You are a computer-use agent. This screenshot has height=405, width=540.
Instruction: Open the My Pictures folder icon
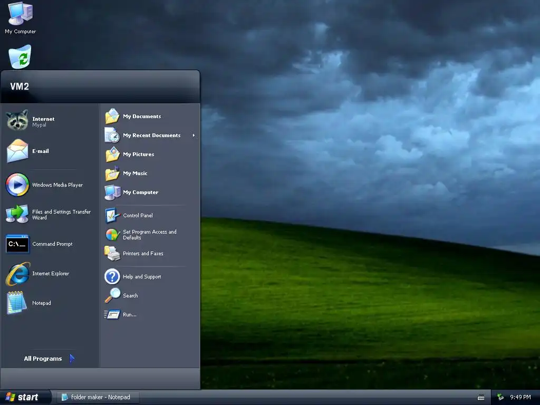pos(112,155)
